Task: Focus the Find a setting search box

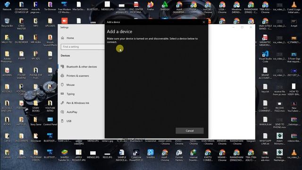Action: [x=83, y=47]
